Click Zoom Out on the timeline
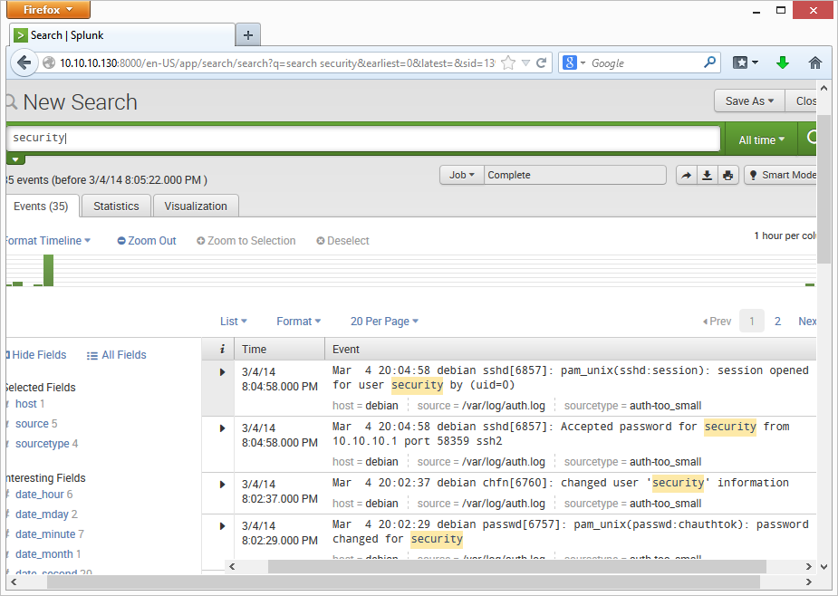The image size is (838, 596). click(147, 241)
